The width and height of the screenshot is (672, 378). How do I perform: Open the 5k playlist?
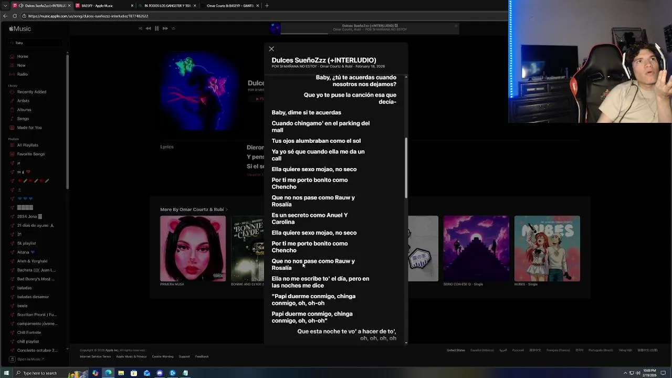(26, 243)
